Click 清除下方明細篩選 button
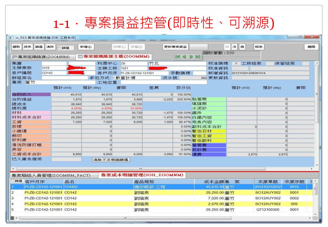 click(111, 160)
